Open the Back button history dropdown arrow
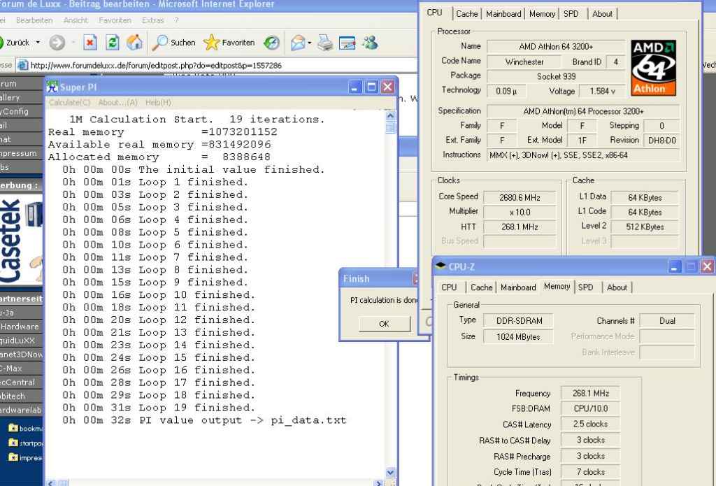The image size is (716, 486). click(x=38, y=43)
